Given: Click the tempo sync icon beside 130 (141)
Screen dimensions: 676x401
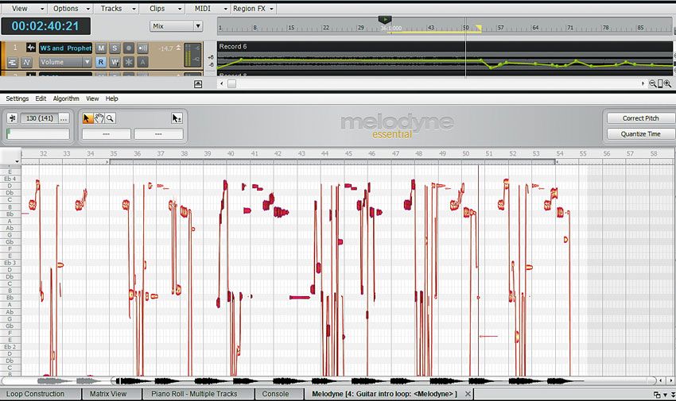Looking at the screenshot, I should [x=12, y=118].
